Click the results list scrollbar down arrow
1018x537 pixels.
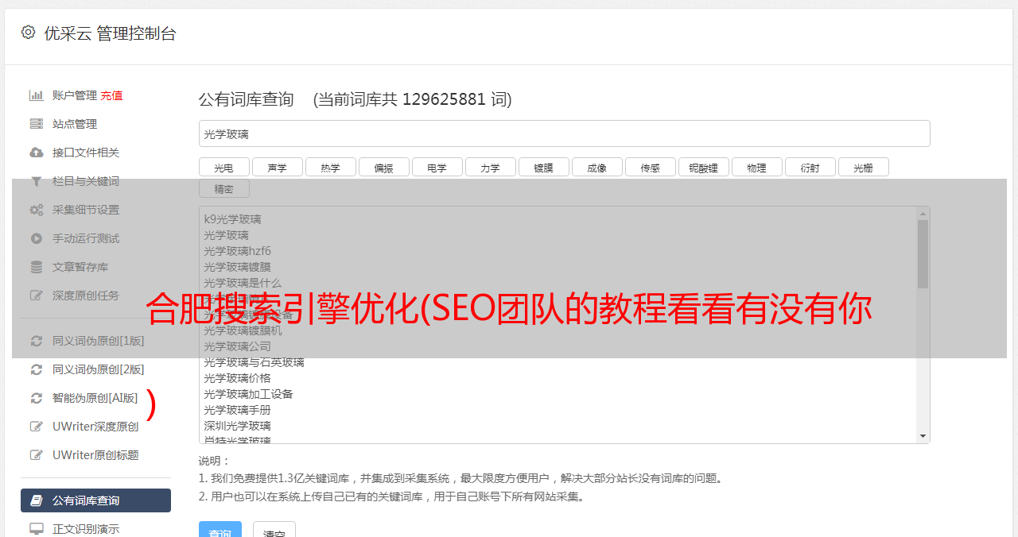click(x=923, y=436)
